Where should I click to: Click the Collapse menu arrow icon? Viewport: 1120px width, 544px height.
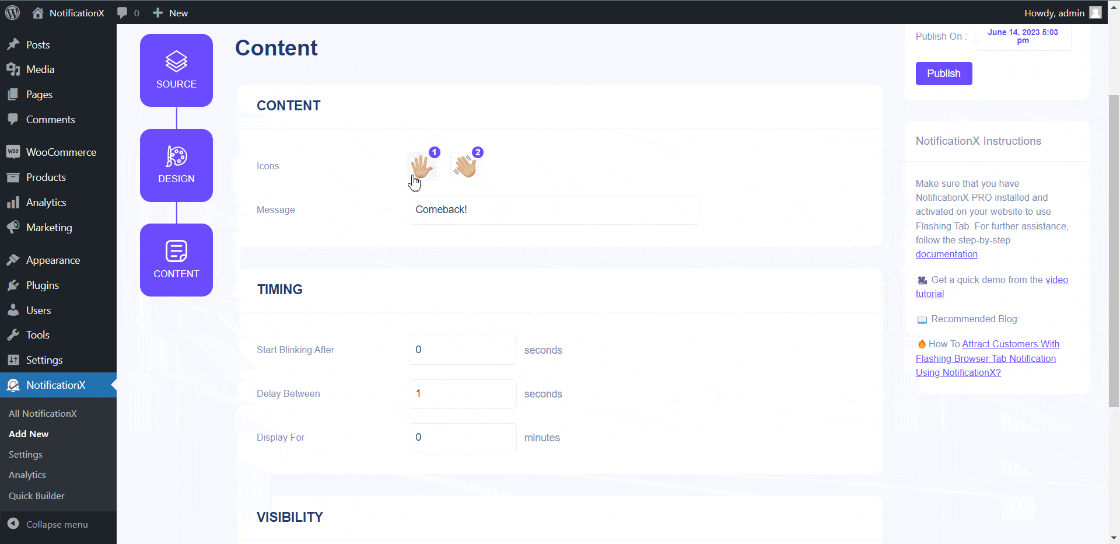(x=13, y=524)
